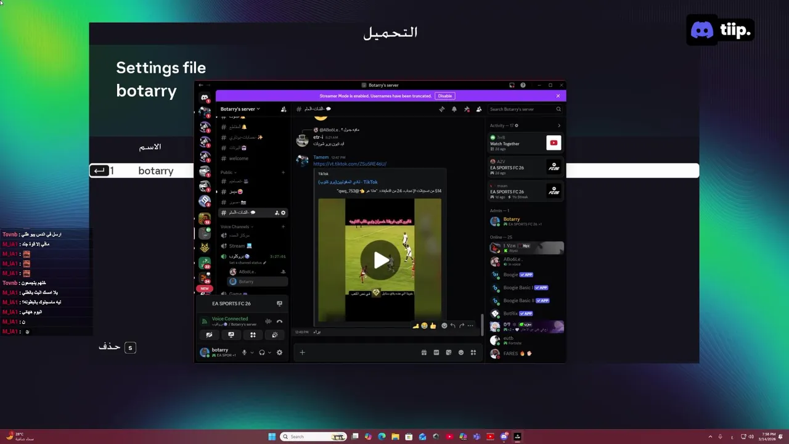This screenshot has height=444, width=789.
Task: Open the headphone output options arrow
Action: [x=269, y=353]
